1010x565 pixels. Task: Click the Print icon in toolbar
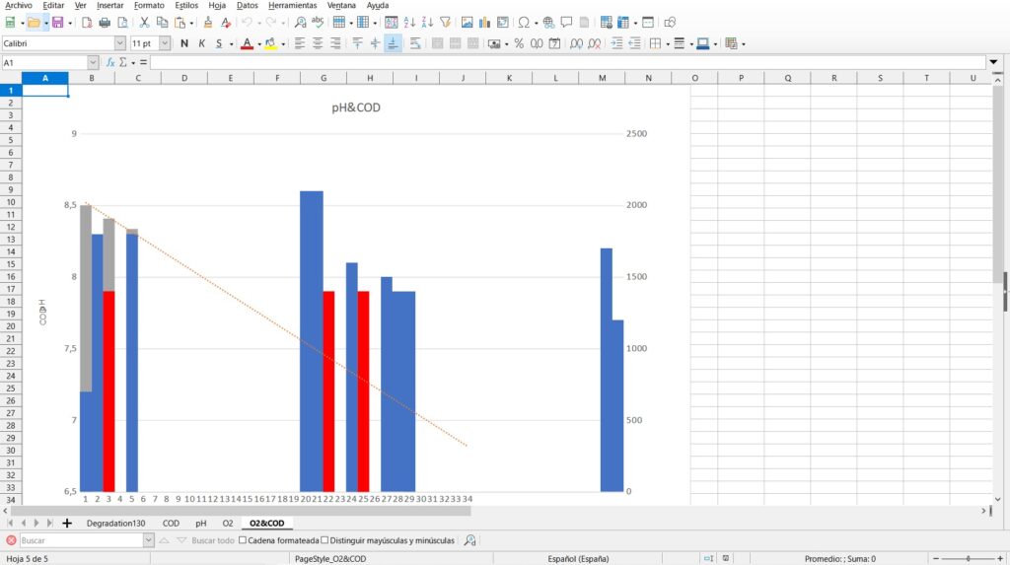[104, 23]
